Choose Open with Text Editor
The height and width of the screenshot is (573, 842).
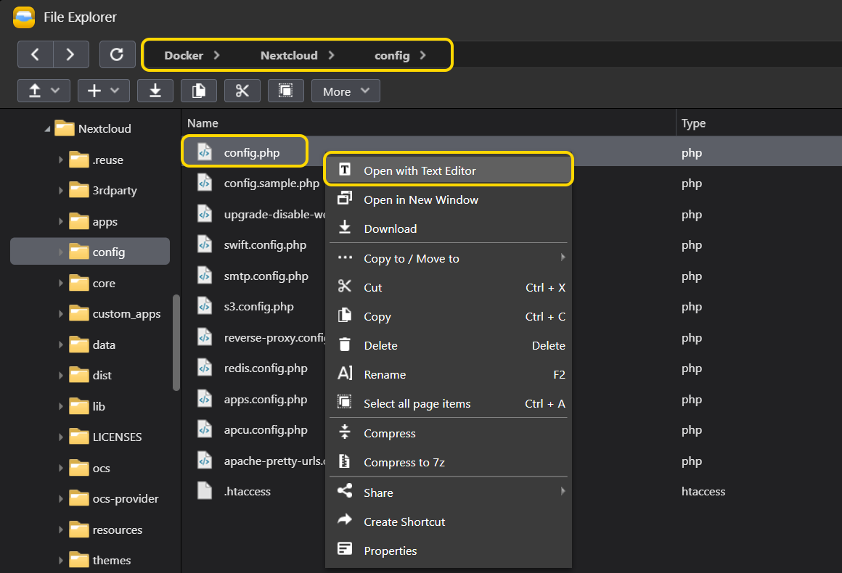coord(420,170)
